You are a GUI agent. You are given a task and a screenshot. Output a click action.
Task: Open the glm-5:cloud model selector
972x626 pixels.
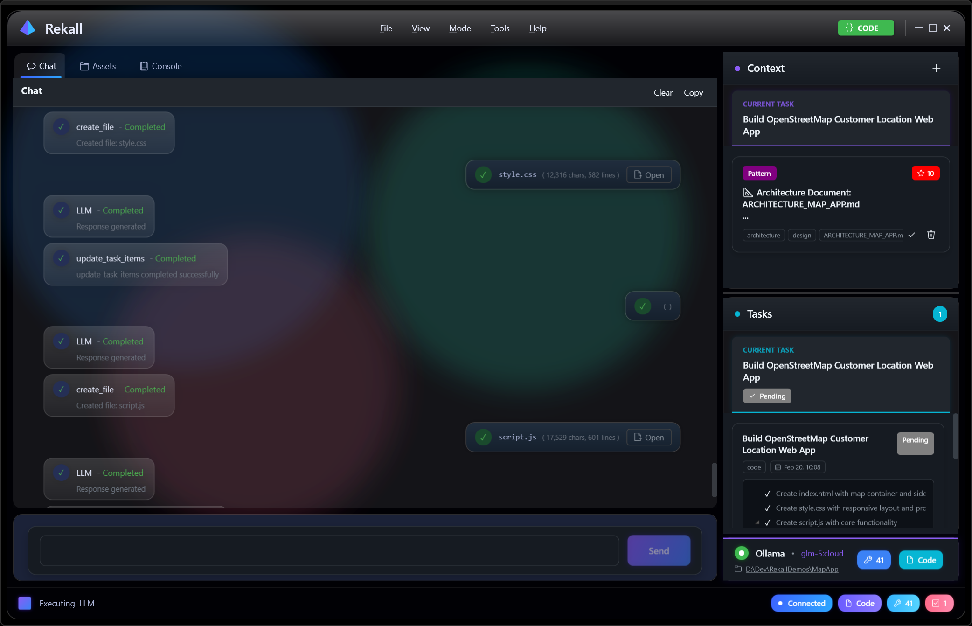pos(822,554)
